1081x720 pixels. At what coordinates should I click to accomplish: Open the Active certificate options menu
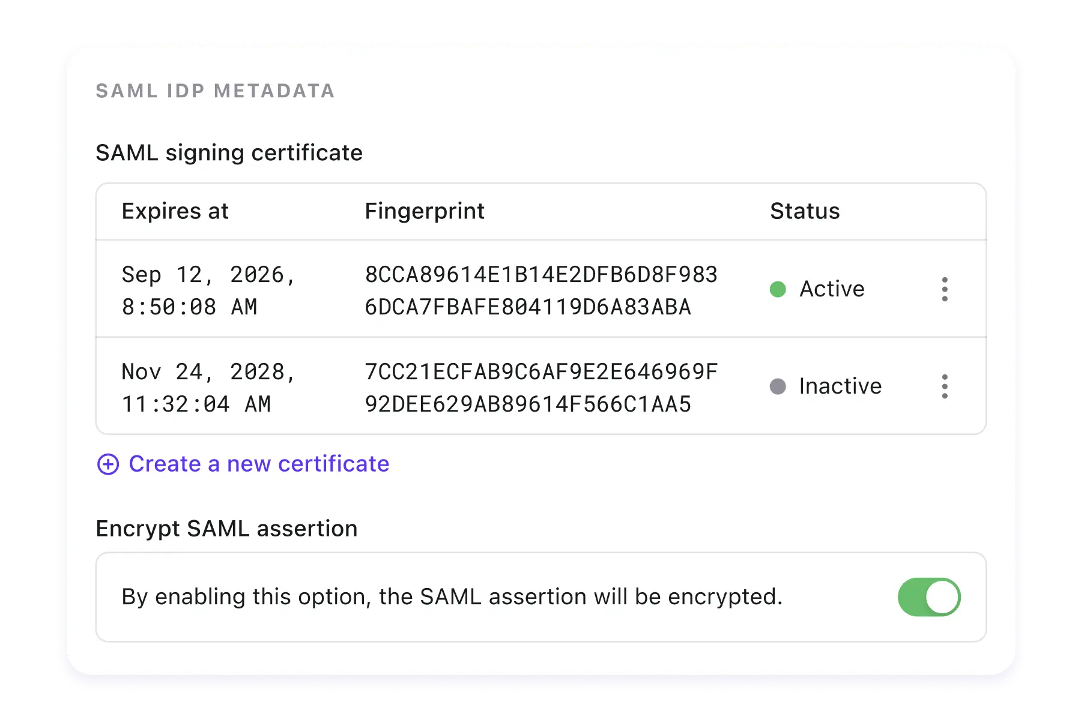945,289
